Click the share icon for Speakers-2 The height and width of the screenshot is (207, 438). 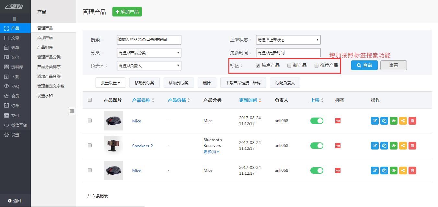pos(403,146)
